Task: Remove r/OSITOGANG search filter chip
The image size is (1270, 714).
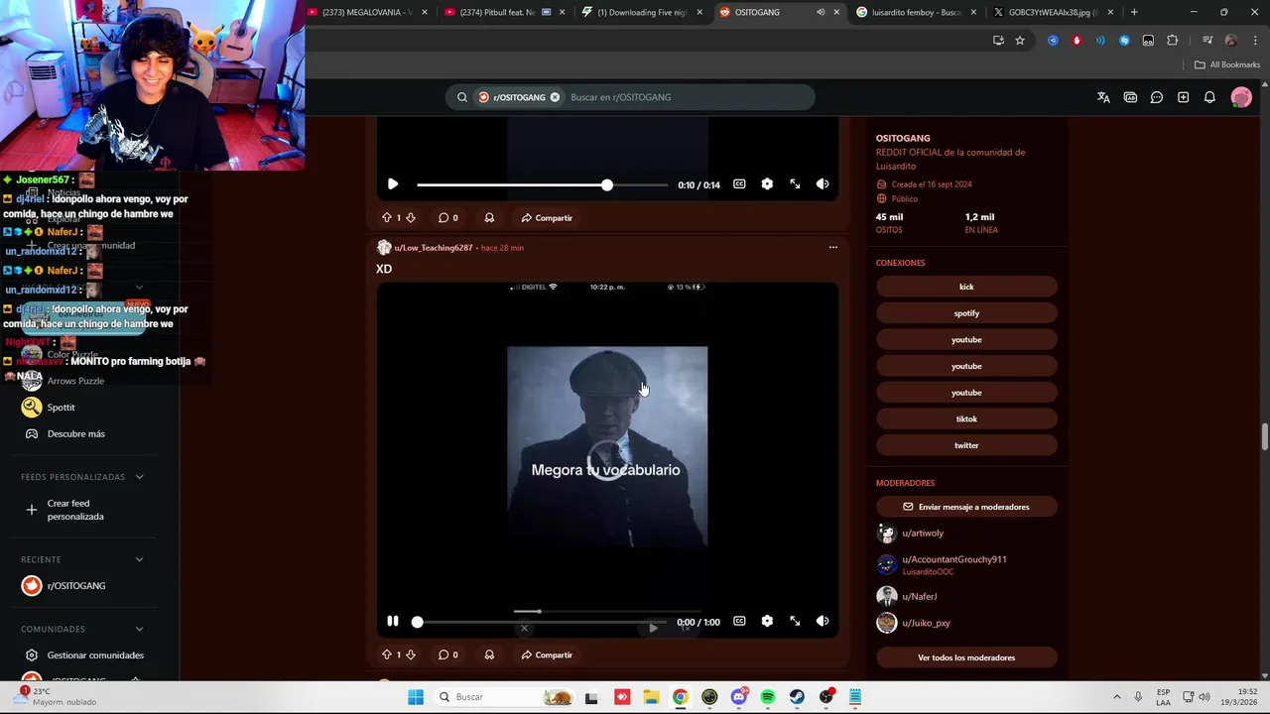Action: (x=555, y=97)
